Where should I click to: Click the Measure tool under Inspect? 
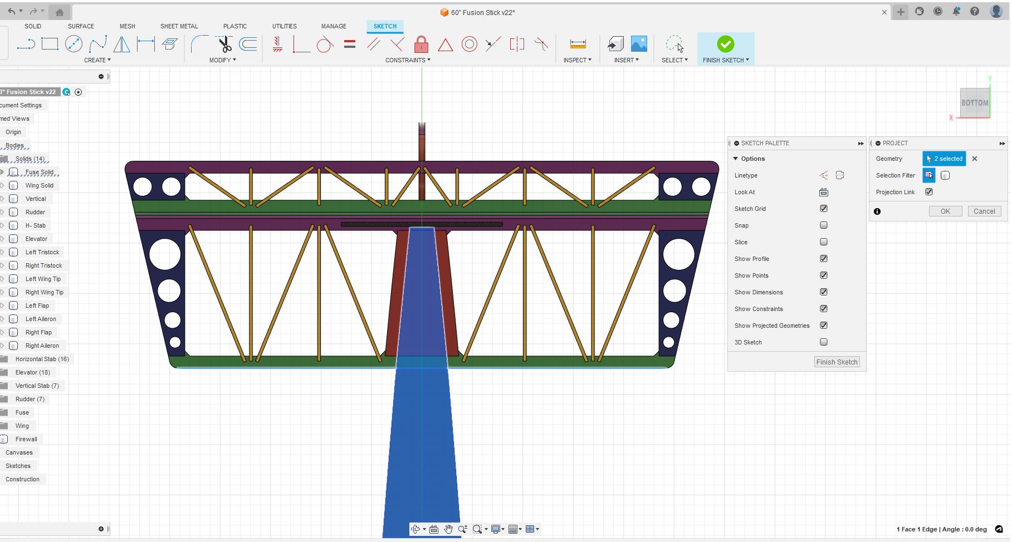[578, 44]
